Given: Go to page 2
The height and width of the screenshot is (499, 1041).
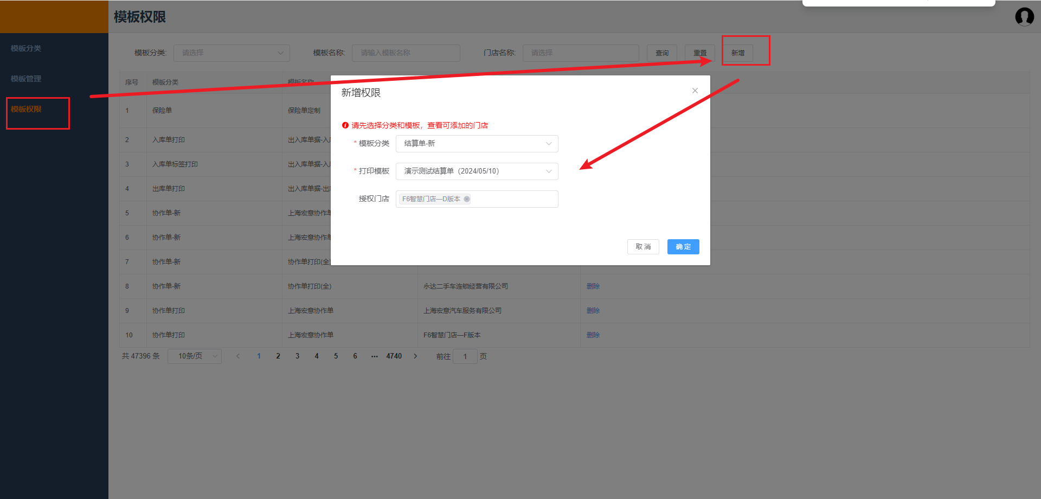Looking at the screenshot, I should (278, 356).
